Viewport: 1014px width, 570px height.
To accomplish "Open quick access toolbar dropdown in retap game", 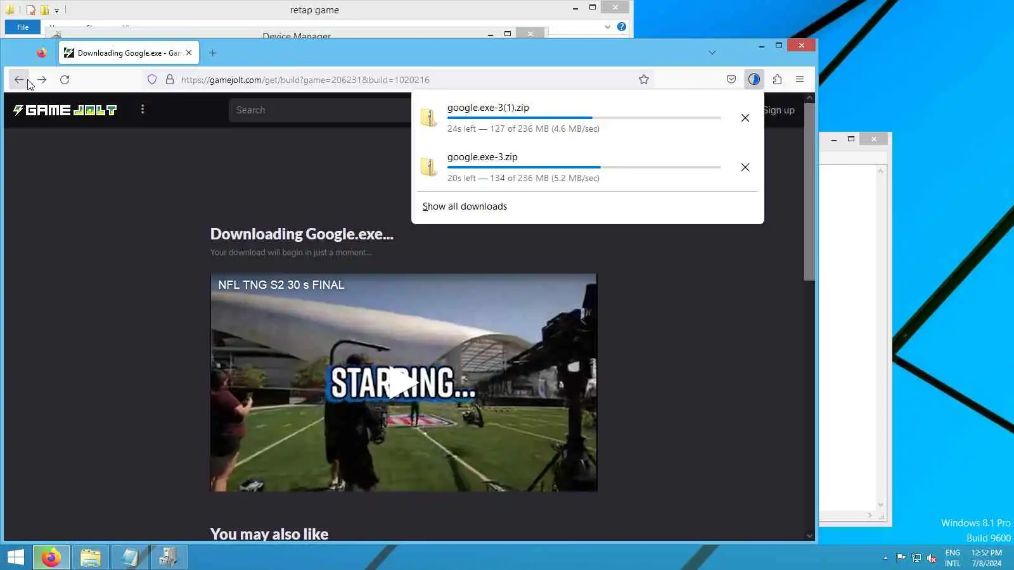I will [56, 10].
